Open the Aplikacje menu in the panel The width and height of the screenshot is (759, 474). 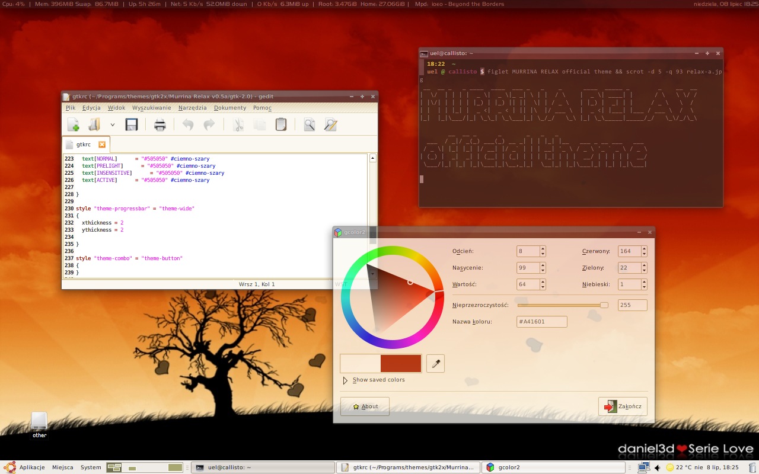pyautogui.click(x=32, y=467)
